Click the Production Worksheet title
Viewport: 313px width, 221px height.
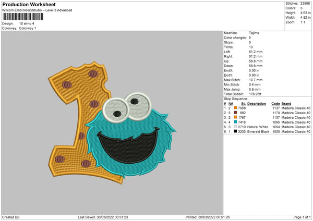pos(21,5)
